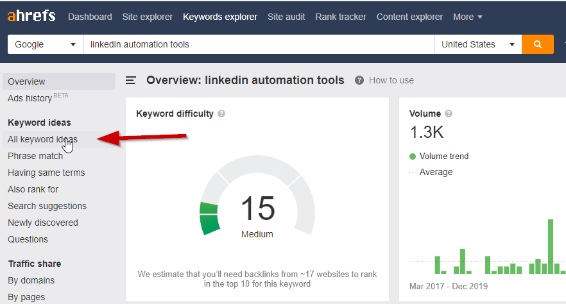Click the How to use link
Screen dimensions: 566x304
391,80
